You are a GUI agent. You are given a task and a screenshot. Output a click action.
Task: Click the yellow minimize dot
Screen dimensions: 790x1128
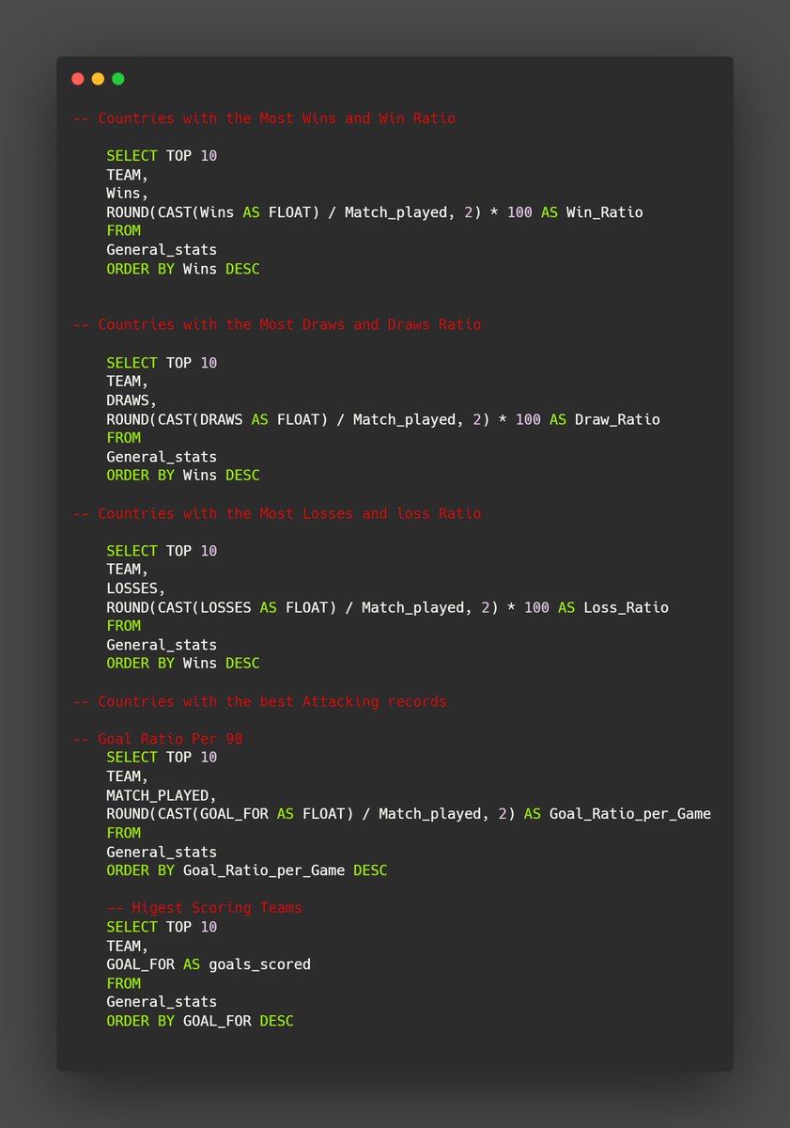point(98,79)
